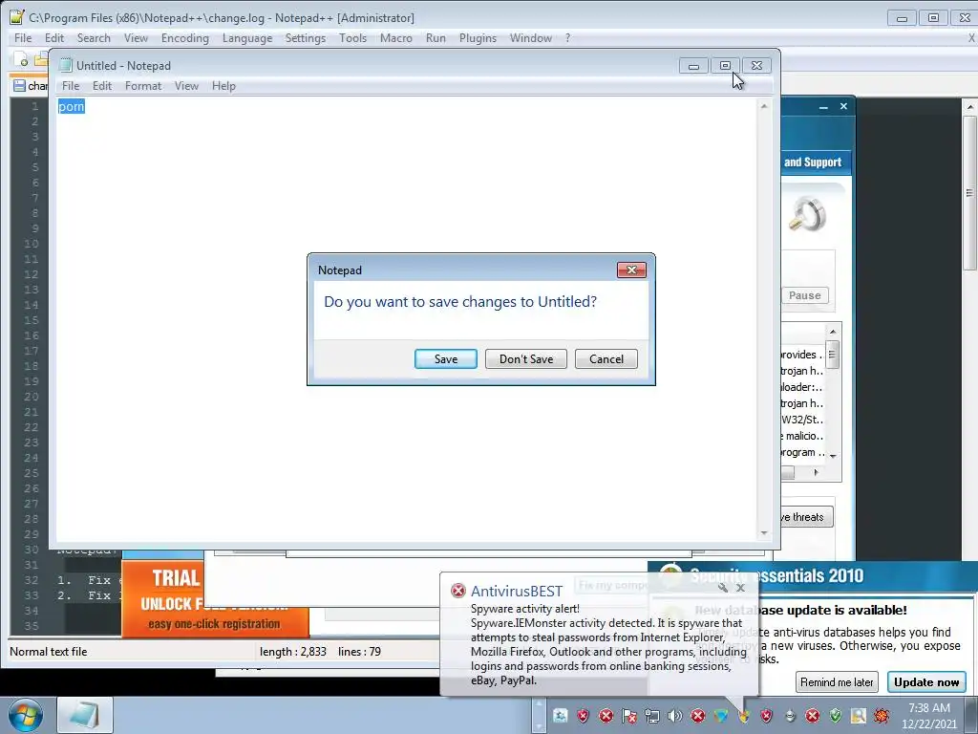Click the taskbar clock showing 7:38 AM
This screenshot has width=978, height=734.
(x=928, y=715)
